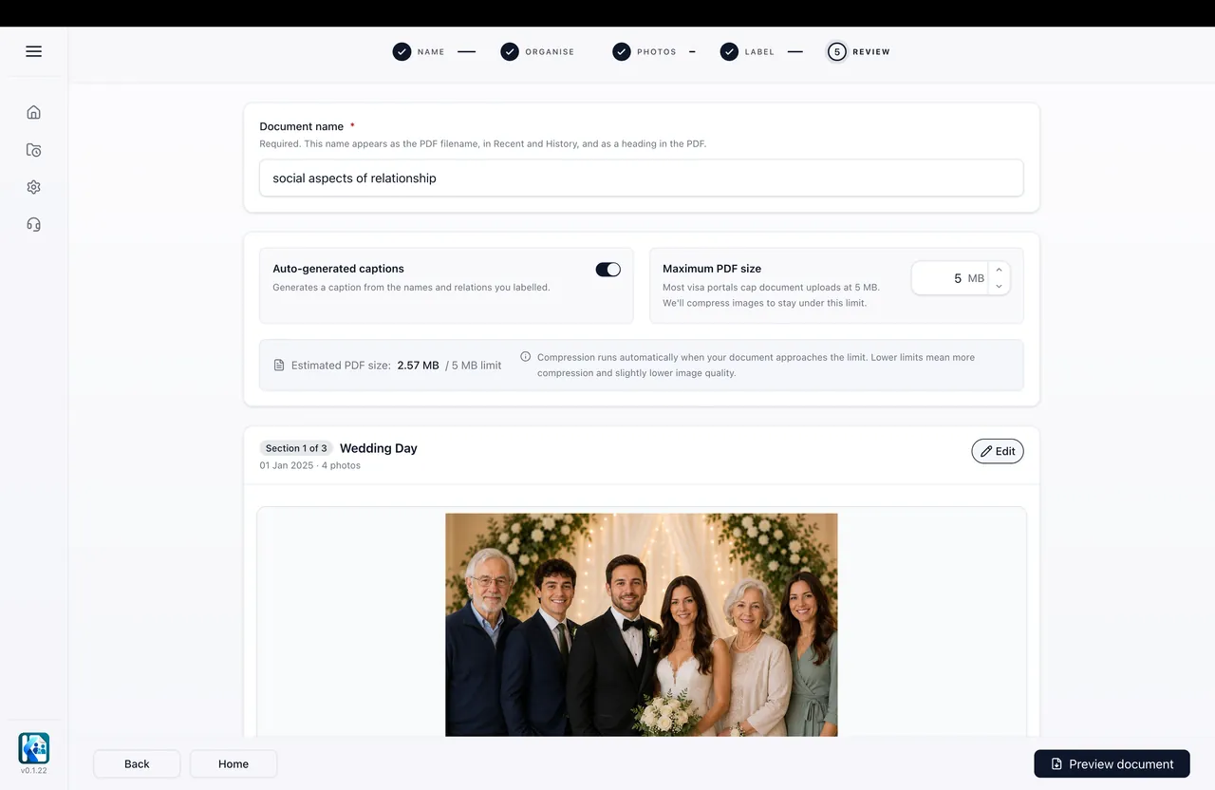Click the Wedding Day section title
The height and width of the screenshot is (790, 1215).
pos(379,448)
